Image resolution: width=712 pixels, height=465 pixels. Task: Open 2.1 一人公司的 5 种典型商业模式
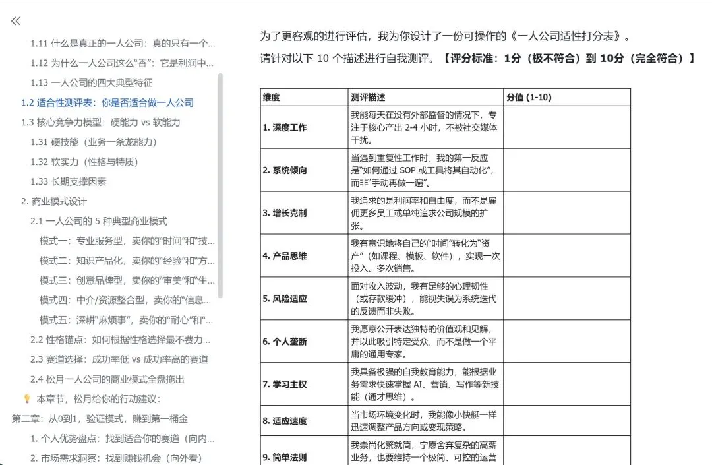(x=98, y=221)
